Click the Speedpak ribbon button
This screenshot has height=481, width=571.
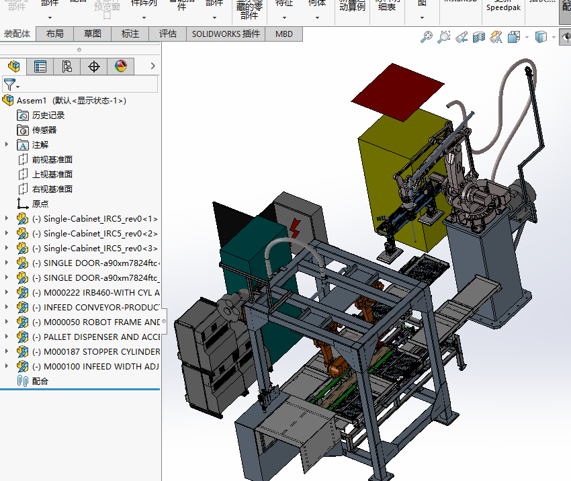click(x=502, y=8)
